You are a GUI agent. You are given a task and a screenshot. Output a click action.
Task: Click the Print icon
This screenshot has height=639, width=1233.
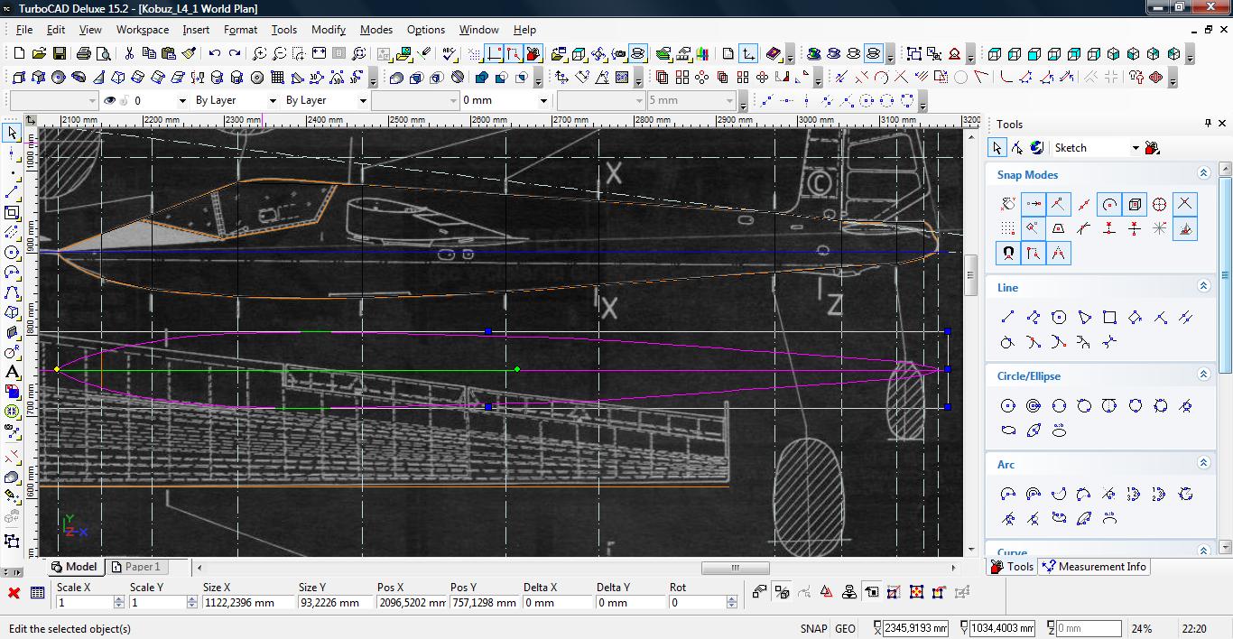click(82, 54)
